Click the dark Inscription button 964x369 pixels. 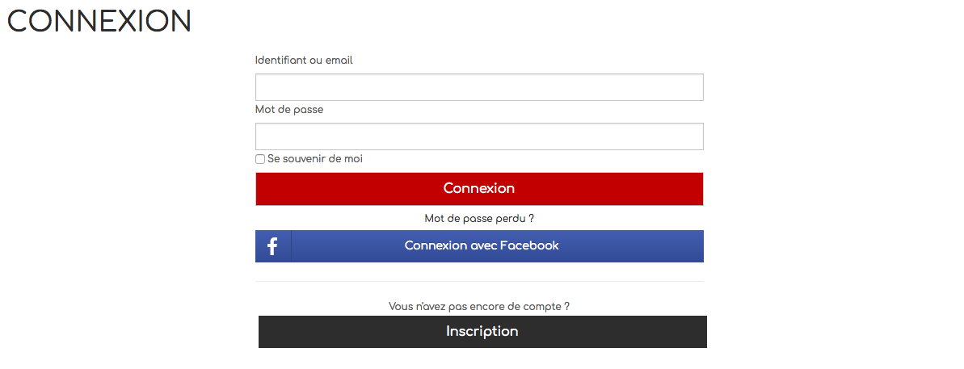[482, 332]
